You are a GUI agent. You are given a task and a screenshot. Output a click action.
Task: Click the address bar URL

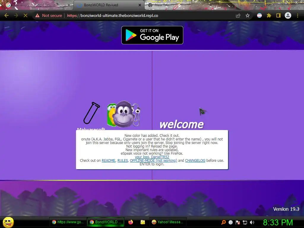[x=113, y=15]
